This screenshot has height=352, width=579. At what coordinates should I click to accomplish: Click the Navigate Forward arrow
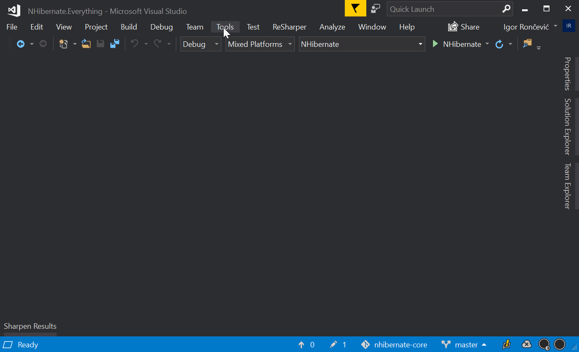coord(43,44)
